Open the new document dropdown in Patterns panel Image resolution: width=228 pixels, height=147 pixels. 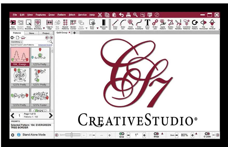pos(18,38)
